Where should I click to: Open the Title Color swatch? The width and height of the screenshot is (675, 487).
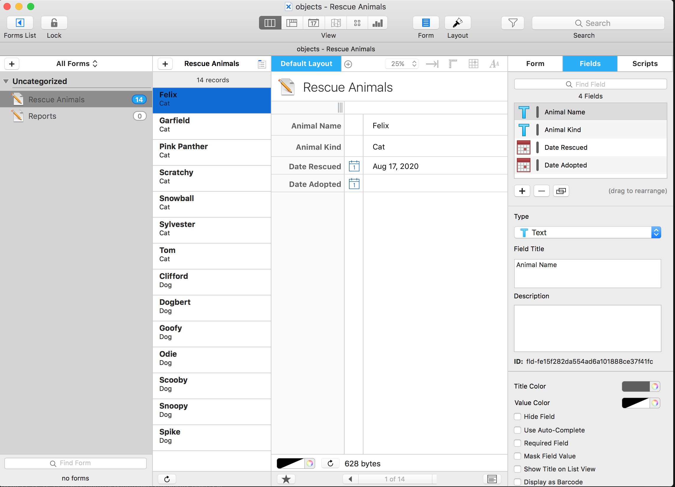click(636, 386)
